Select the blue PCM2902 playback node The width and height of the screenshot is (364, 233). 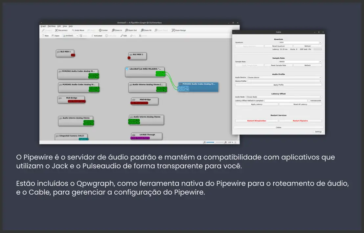point(198,87)
